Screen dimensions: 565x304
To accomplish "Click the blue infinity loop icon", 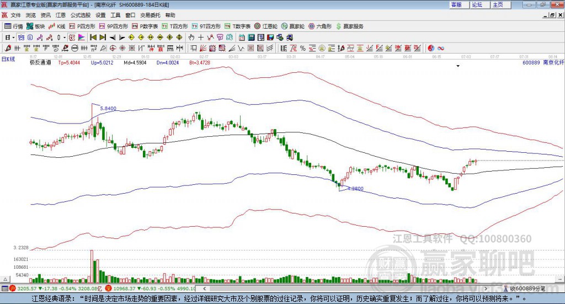I will pos(440,48).
